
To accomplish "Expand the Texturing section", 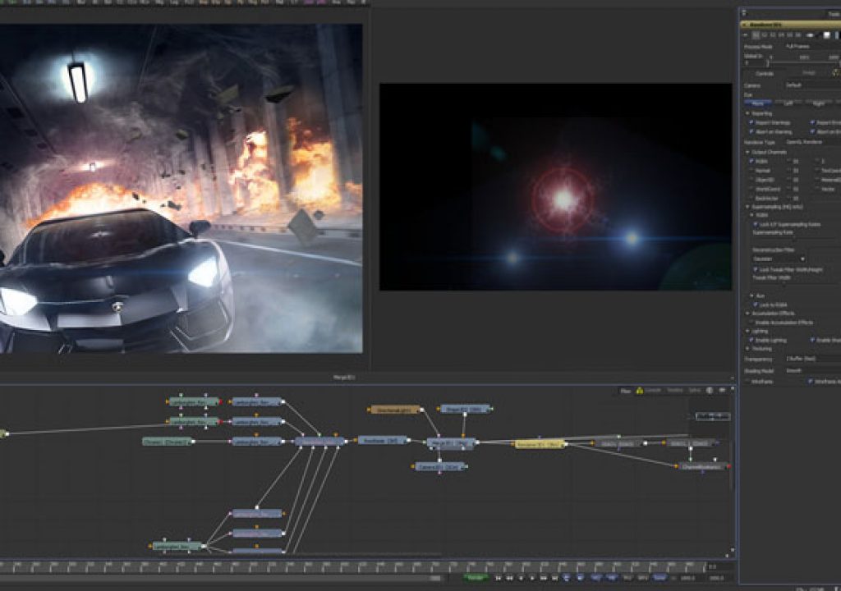I will [747, 349].
